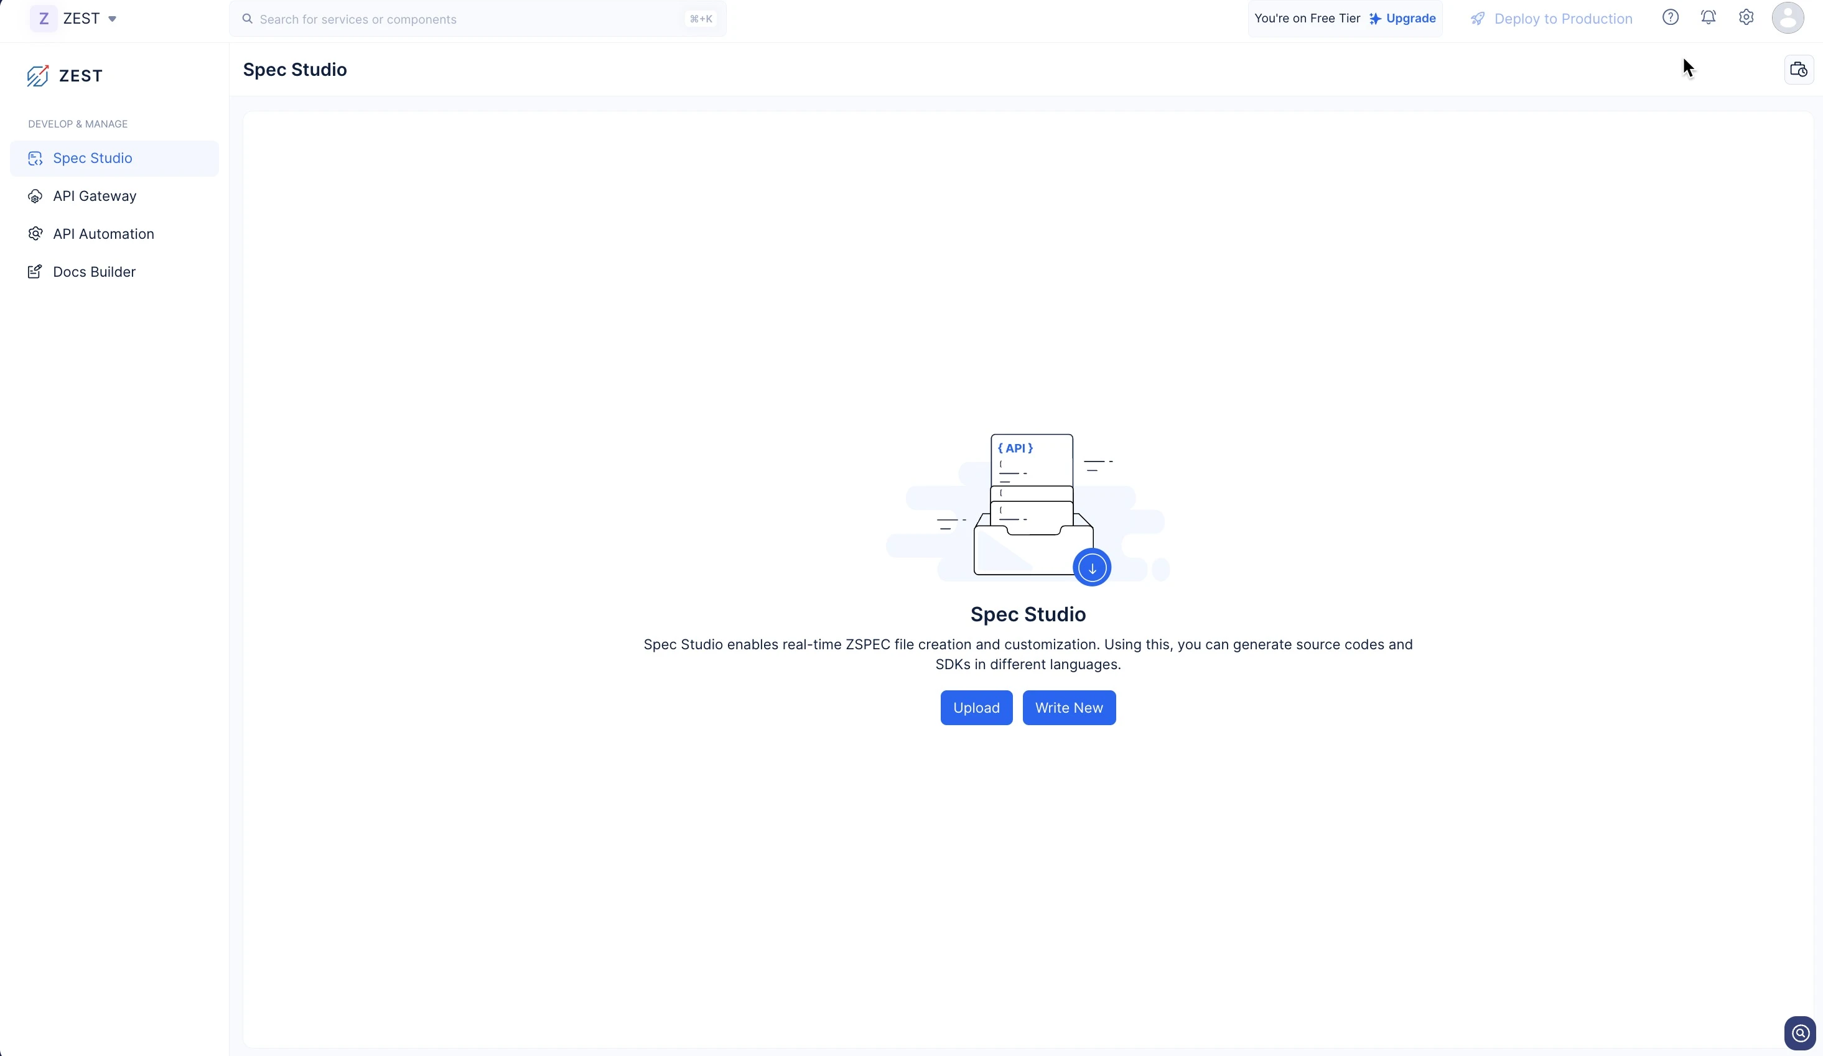This screenshot has width=1823, height=1056.
Task: Select Spec Studio in sidebar
Action: [x=114, y=159]
